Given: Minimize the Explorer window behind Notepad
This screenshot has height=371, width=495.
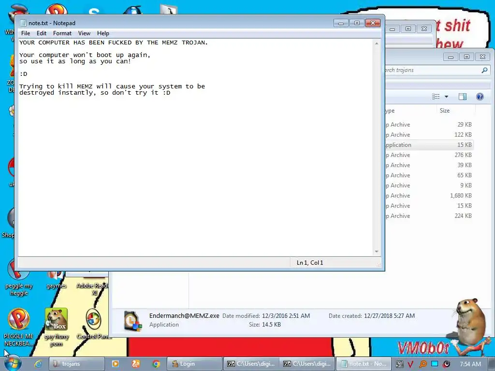Looking at the screenshot, I should tap(451, 57).
